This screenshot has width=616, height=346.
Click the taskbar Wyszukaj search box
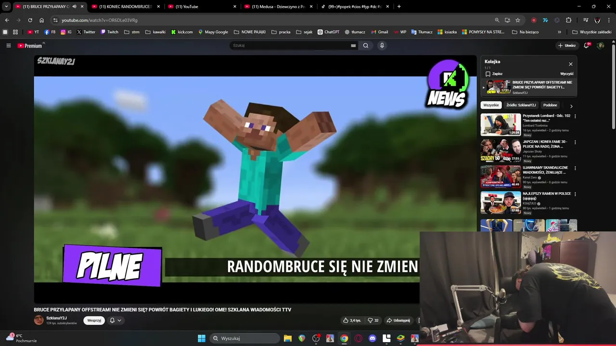(x=245, y=338)
